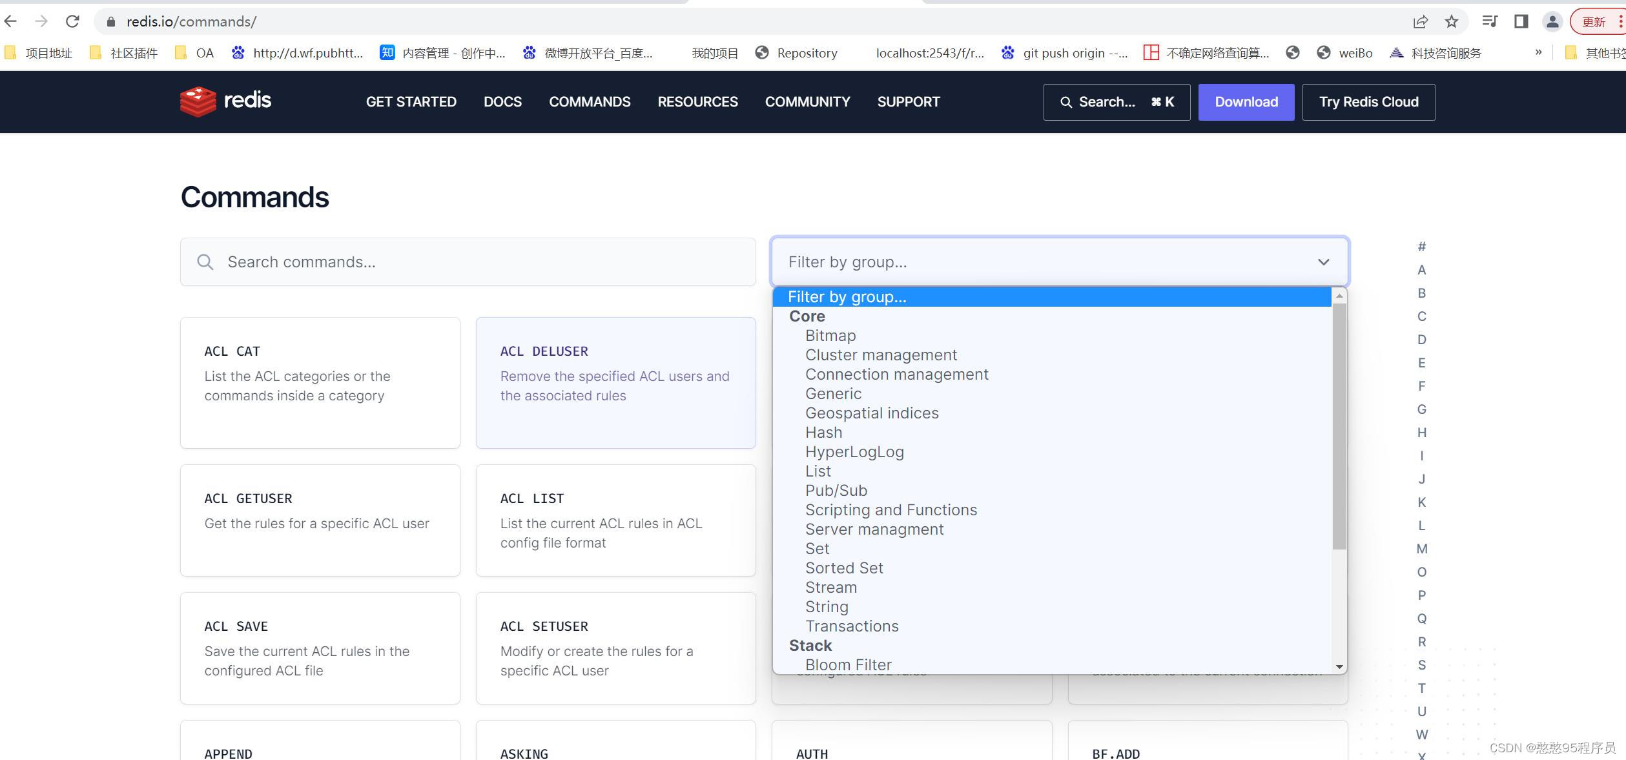Reload the page with refresh icon
The width and height of the screenshot is (1626, 760).
tap(72, 21)
